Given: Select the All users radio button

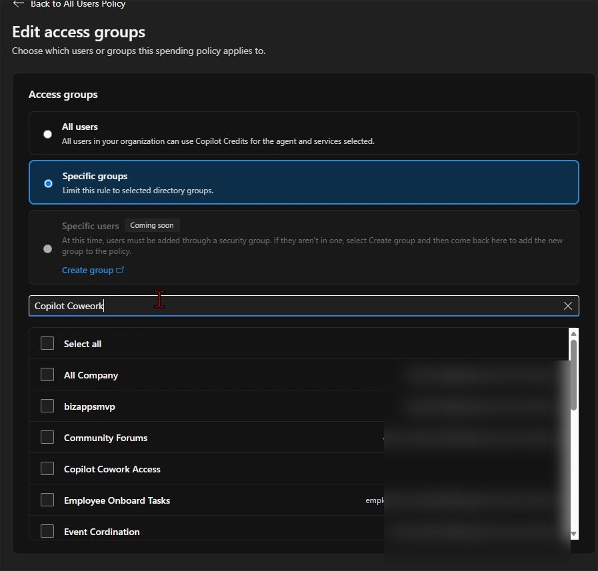Looking at the screenshot, I should pos(48,134).
